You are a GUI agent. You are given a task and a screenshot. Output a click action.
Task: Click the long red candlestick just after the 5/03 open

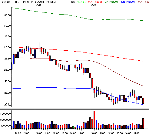point(92,83)
